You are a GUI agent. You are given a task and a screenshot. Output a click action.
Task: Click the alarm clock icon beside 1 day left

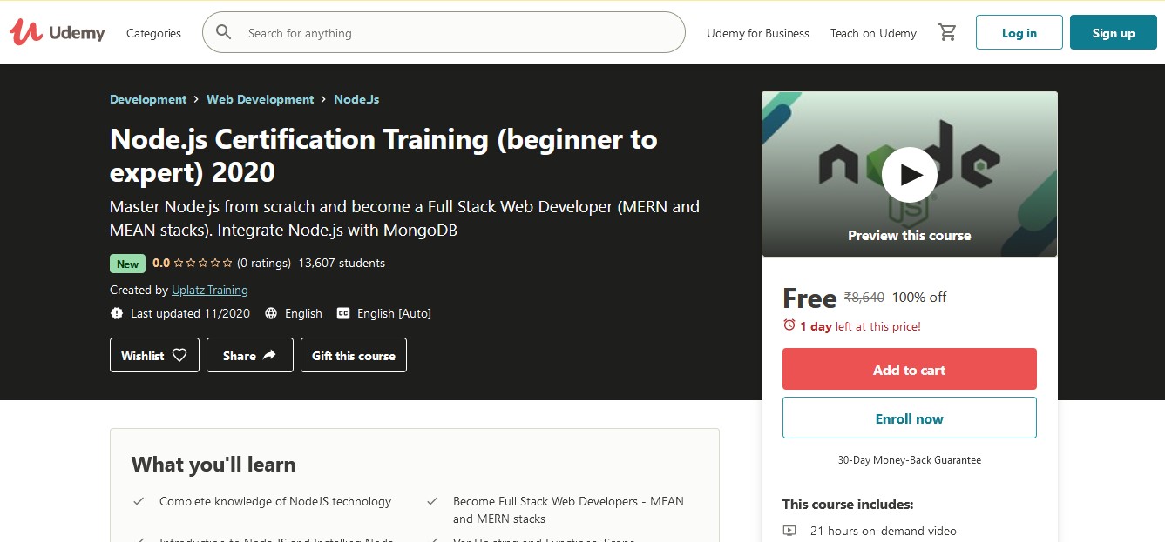click(789, 325)
